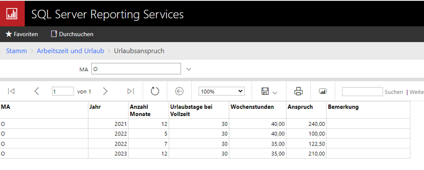Click the SQL Server Reporting Services title

click(x=107, y=14)
